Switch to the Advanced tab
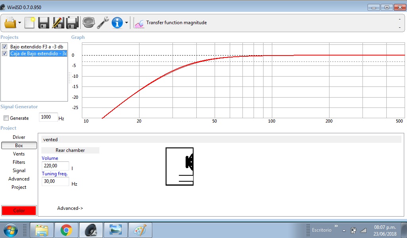 19,178
